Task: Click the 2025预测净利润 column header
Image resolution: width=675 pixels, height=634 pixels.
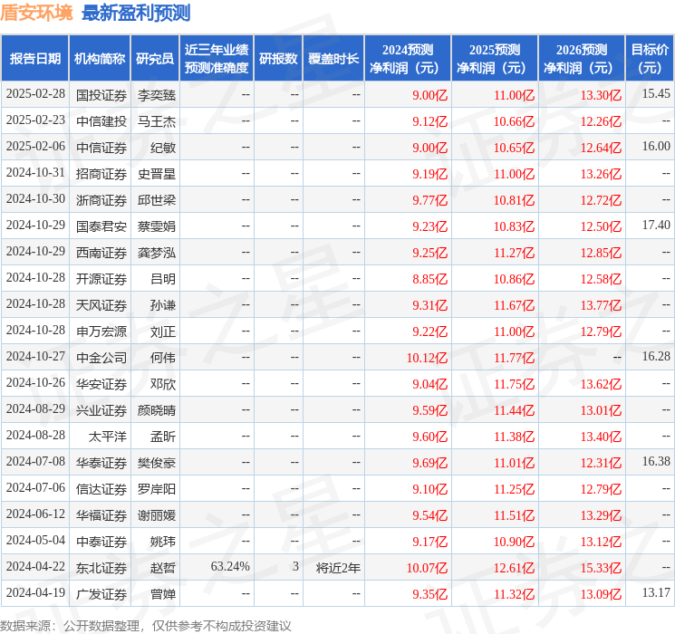Action: [495, 59]
